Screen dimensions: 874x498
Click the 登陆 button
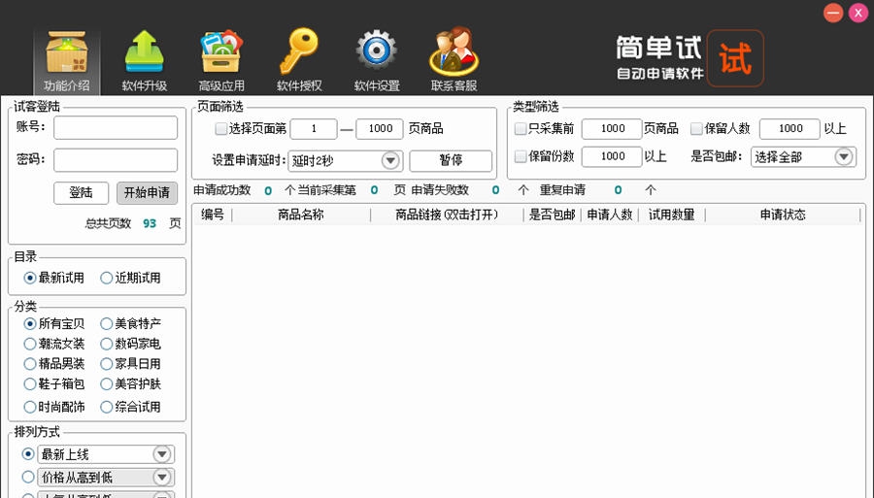[x=81, y=193]
